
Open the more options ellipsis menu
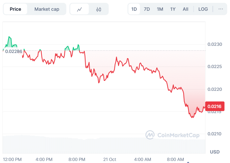[221, 9]
